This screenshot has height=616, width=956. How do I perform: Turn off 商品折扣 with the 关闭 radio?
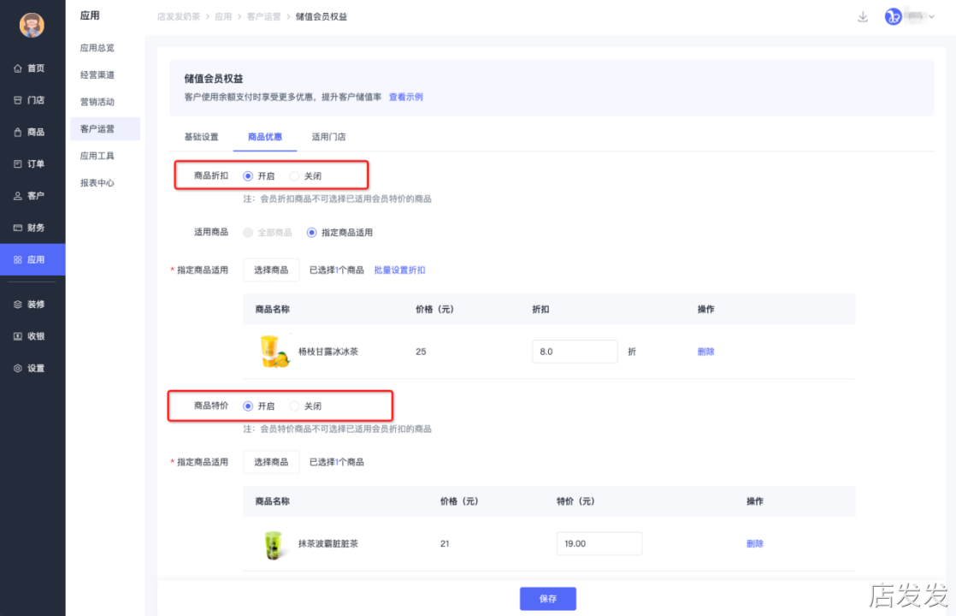coord(294,176)
